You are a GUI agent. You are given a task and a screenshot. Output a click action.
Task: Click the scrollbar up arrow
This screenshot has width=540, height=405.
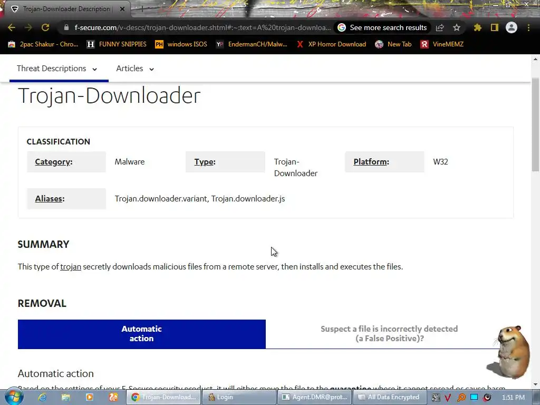[536, 59]
